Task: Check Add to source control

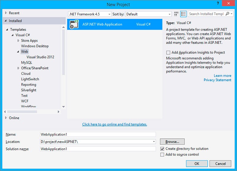Action: pyautogui.click(x=162, y=155)
